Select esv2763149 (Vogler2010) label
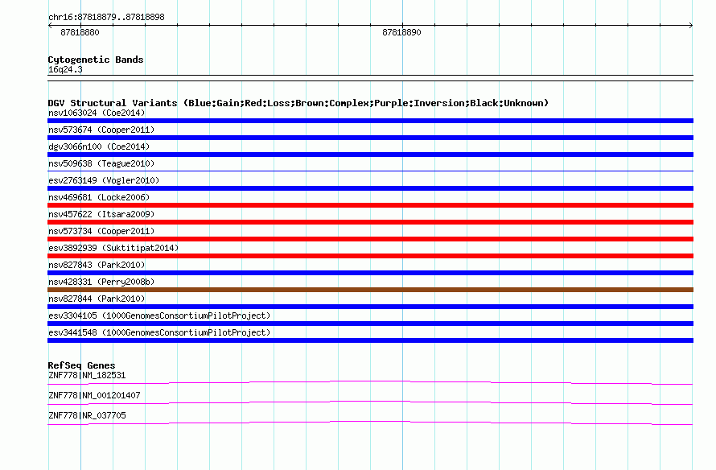The height and width of the screenshot is (470, 716). pos(104,180)
